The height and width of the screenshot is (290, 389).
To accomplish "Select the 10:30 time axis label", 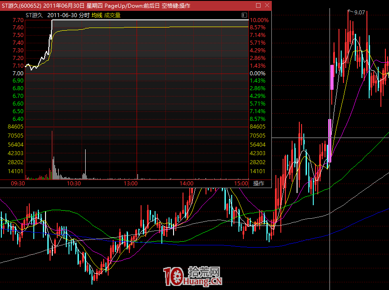I will (74, 184).
